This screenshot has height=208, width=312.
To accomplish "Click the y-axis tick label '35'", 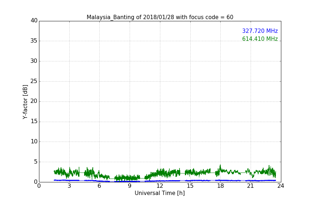I will [x=34, y=41].
